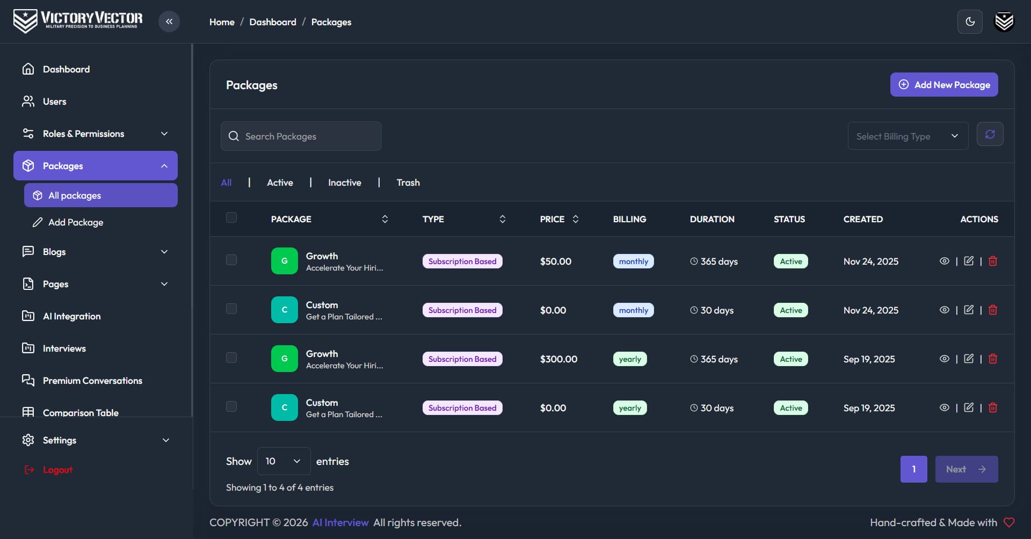Collapse the sidebar with double-chevron icon
1031x539 pixels.
(x=169, y=21)
